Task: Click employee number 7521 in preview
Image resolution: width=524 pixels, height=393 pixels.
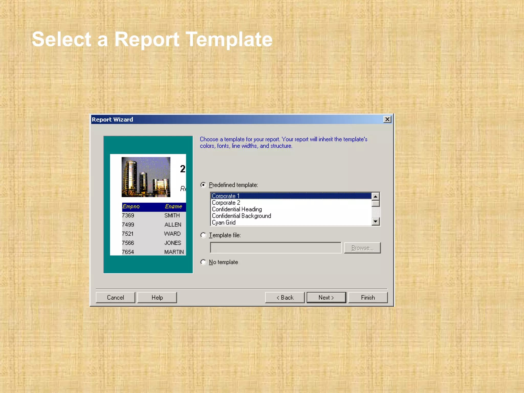Action: tap(128, 234)
